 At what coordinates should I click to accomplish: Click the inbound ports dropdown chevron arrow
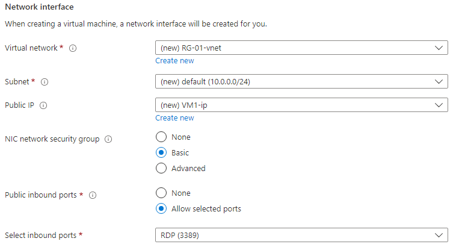pos(439,235)
